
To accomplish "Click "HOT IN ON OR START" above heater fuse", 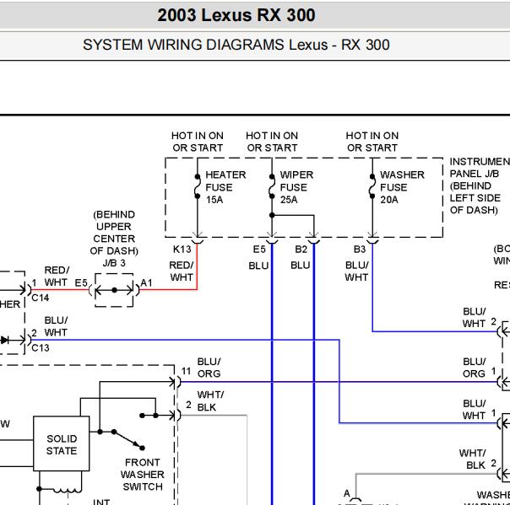I will [198, 142].
